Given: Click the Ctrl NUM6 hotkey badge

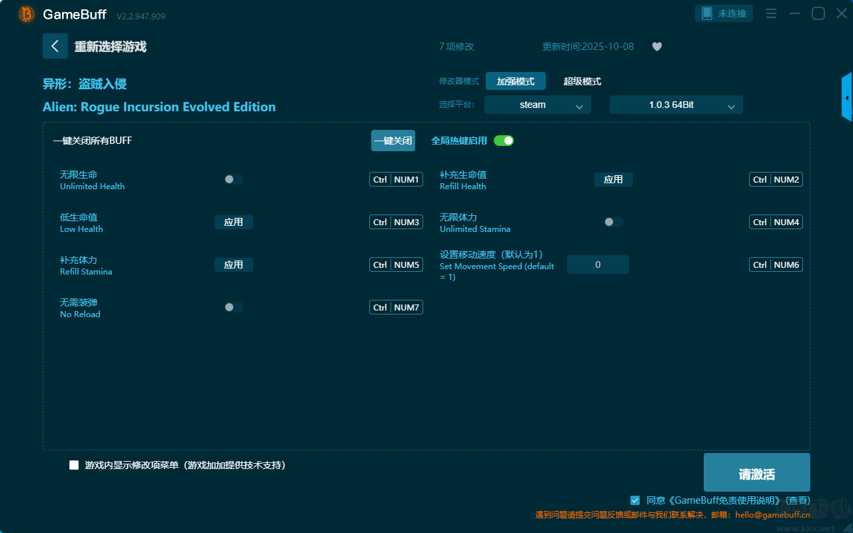Looking at the screenshot, I should point(776,265).
